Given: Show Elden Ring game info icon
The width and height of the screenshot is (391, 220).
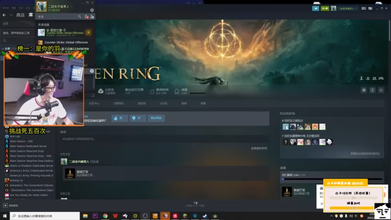Looking at the screenshot, I should [x=372, y=90].
